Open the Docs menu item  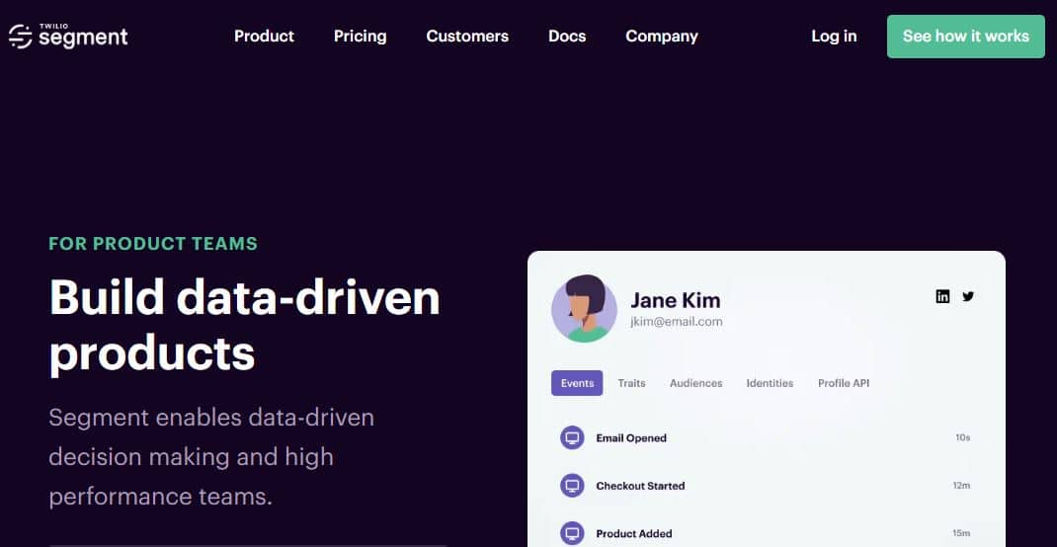tap(567, 37)
